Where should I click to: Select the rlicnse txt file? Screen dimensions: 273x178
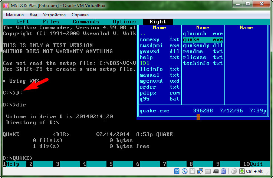tap(203, 57)
